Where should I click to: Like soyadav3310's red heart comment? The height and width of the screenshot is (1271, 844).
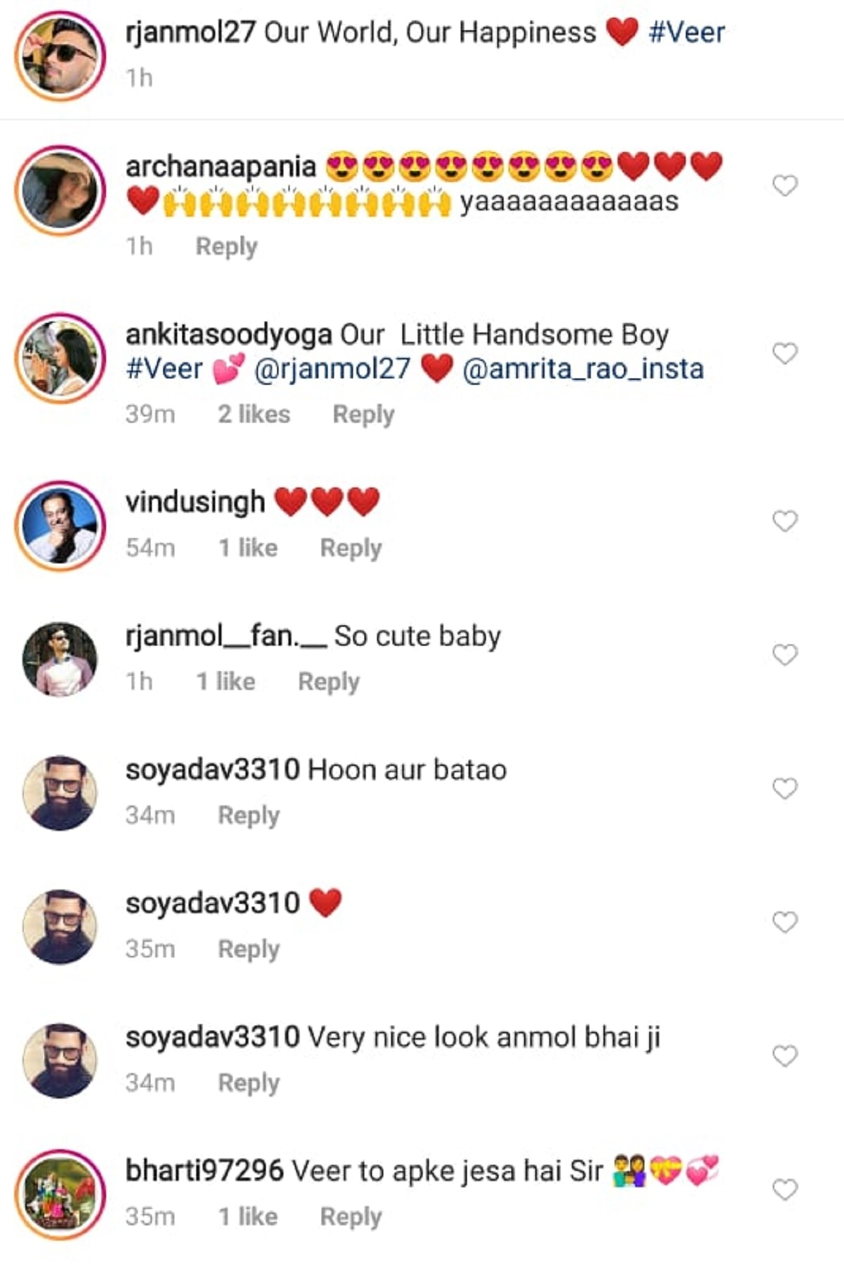pyautogui.click(x=784, y=922)
